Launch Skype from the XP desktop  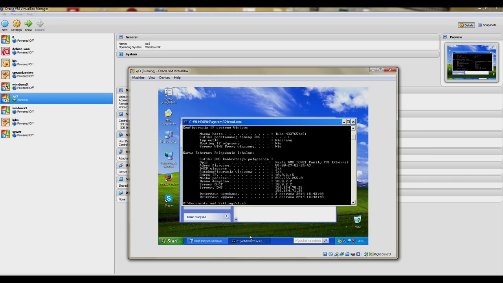(169, 198)
